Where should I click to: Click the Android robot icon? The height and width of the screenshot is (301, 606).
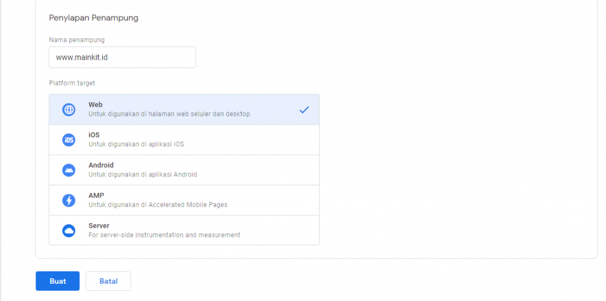pos(69,170)
